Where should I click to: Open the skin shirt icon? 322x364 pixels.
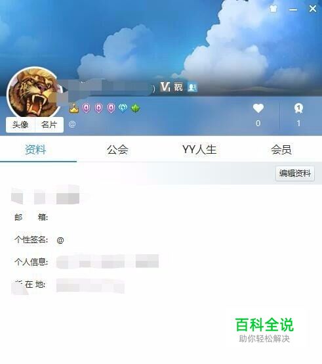[x=273, y=9]
